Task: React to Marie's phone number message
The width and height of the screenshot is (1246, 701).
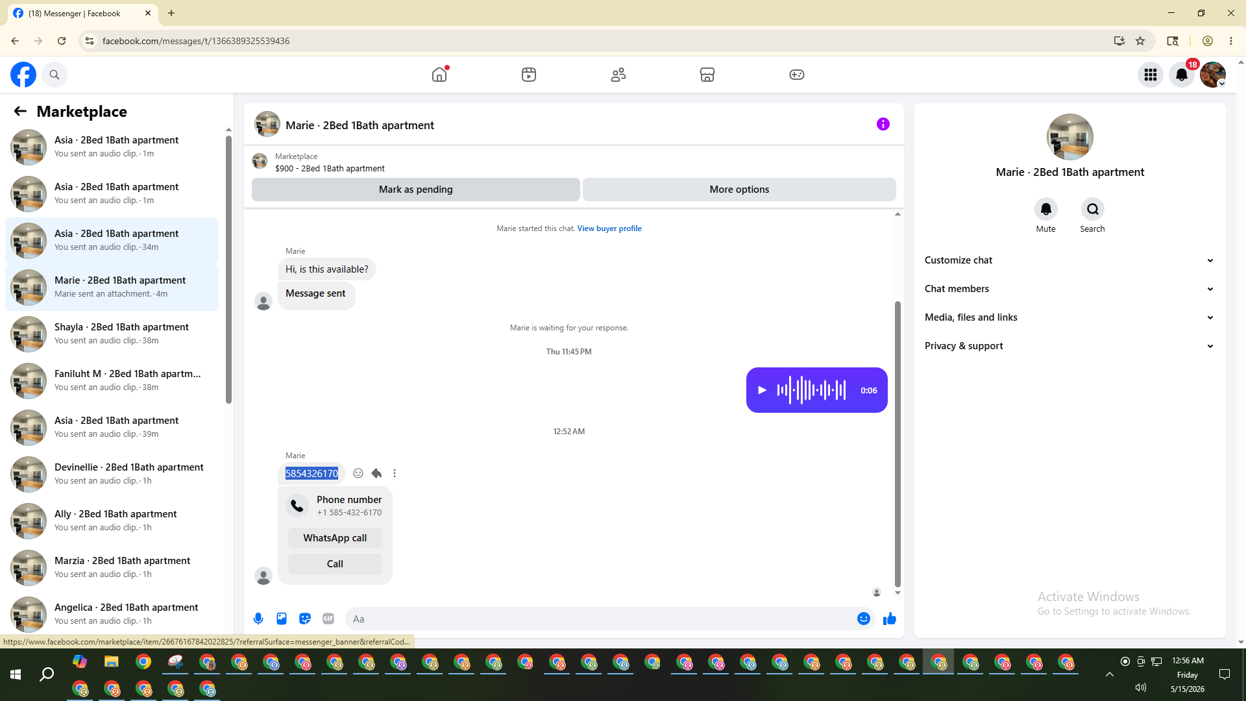Action: click(358, 473)
